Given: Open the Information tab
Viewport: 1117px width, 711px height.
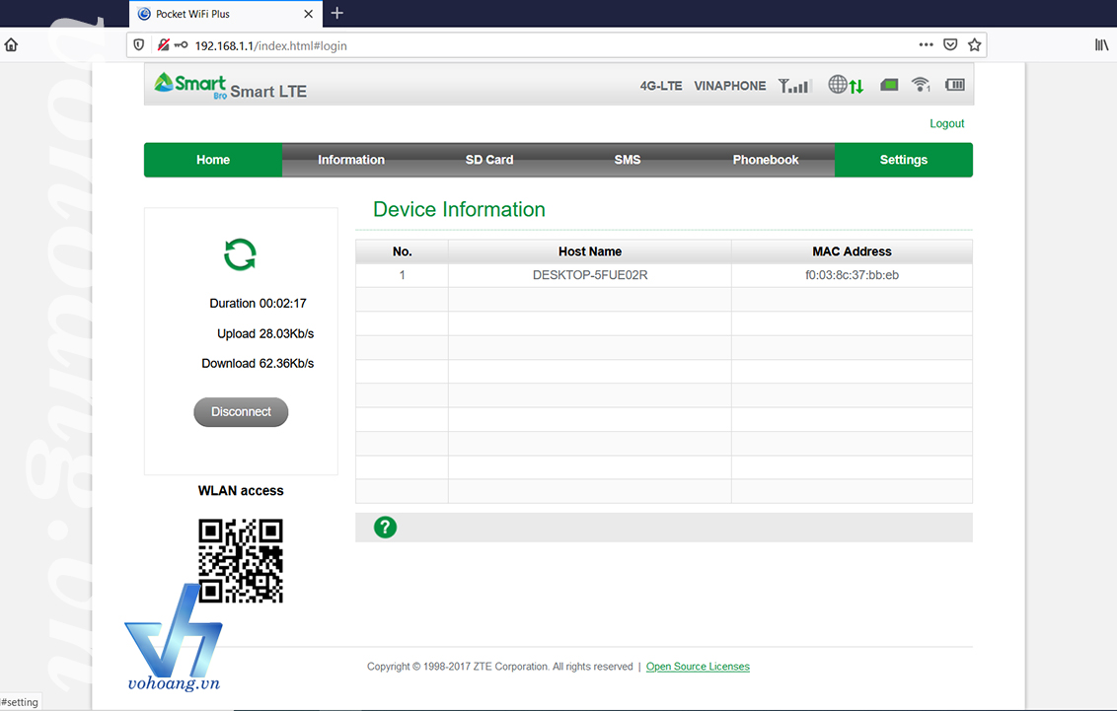Looking at the screenshot, I should tap(351, 160).
